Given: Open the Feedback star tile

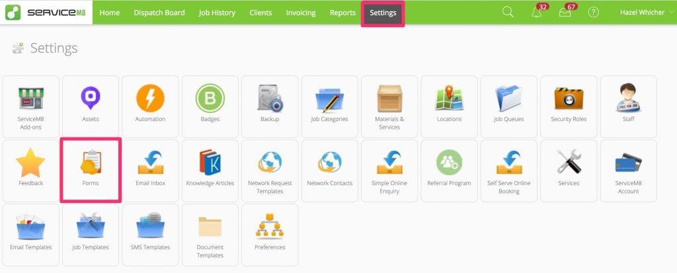Looking at the screenshot, I should pos(30,171).
